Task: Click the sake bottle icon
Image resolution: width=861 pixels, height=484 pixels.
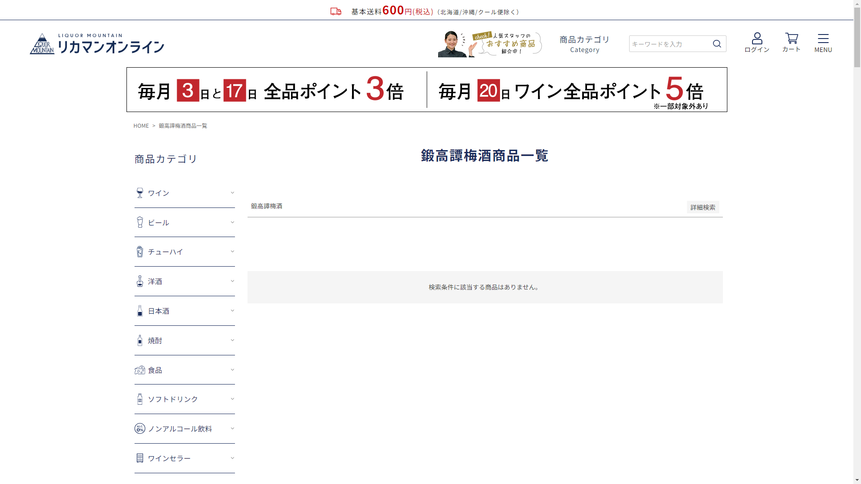Action: pos(140,311)
